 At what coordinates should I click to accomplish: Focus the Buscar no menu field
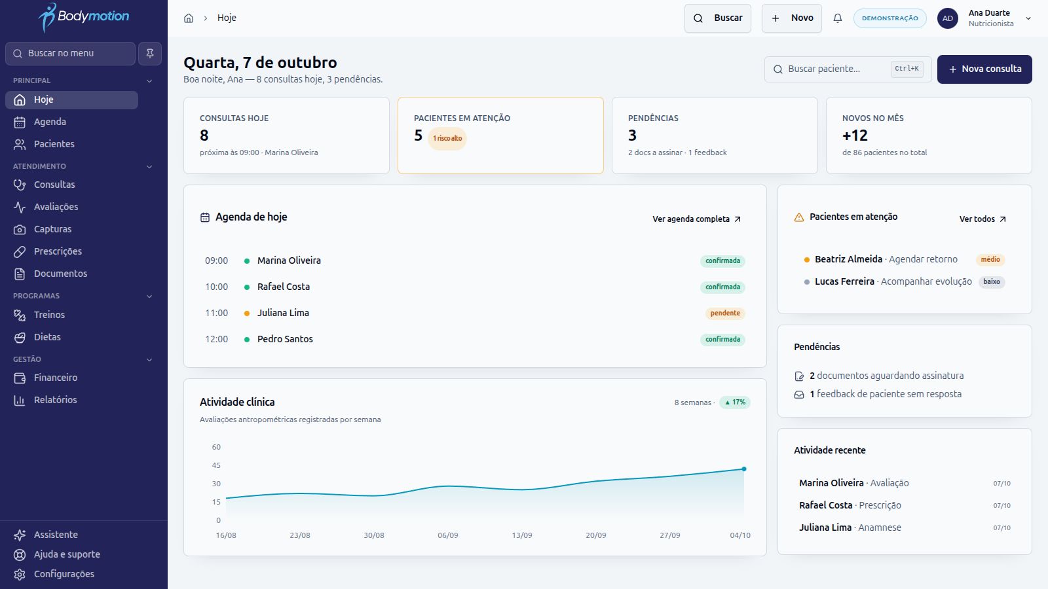(71, 54)
